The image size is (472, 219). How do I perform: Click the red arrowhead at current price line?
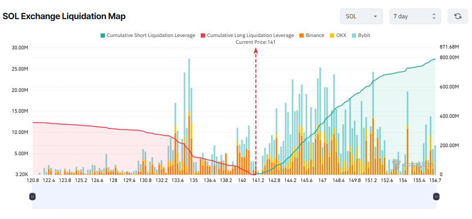click(256, 51)
